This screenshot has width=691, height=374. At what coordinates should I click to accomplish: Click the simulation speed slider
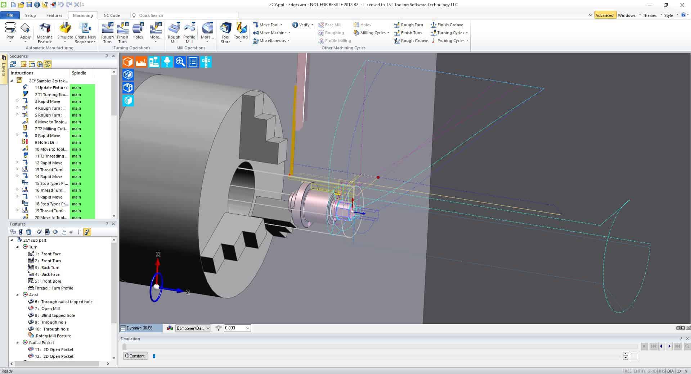coord(387,356)
